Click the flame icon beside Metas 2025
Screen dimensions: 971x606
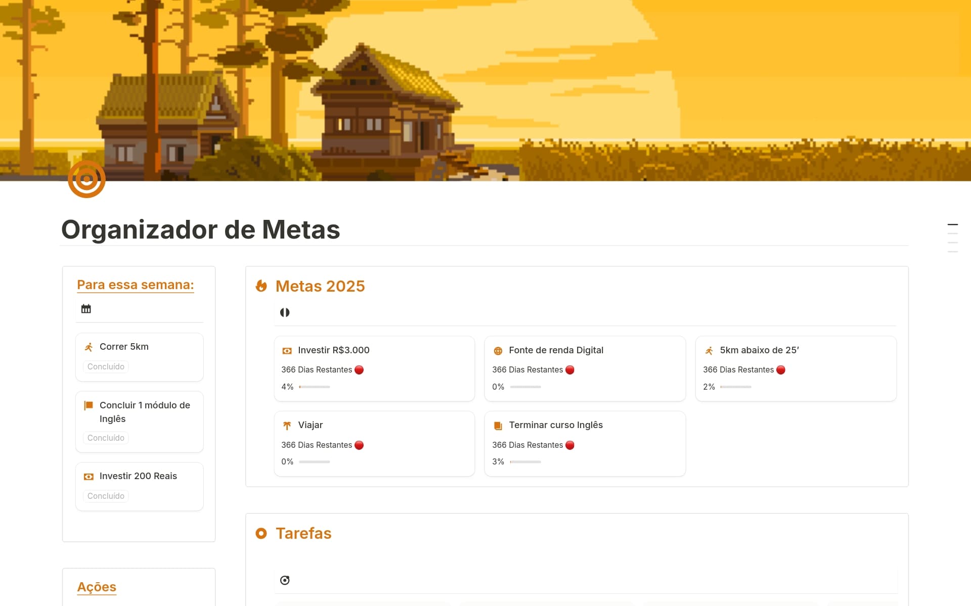[x=261, y=286]
